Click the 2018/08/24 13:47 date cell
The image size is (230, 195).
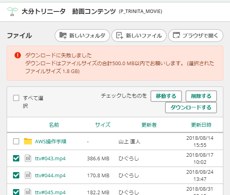pos(200,175)
